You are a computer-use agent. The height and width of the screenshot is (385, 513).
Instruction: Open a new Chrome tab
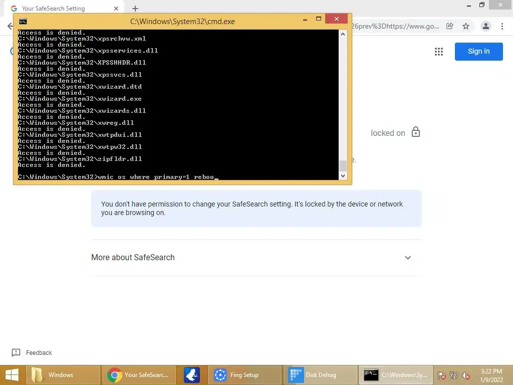[135, 9]
